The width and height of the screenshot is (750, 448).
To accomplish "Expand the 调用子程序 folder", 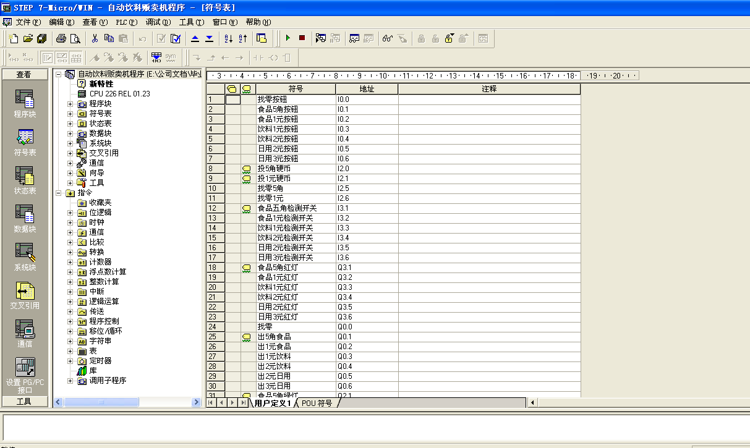I will click(x=70, y=381).
